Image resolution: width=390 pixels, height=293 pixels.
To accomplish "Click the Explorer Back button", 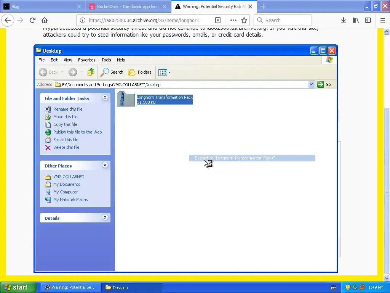I will click(48, 72).
